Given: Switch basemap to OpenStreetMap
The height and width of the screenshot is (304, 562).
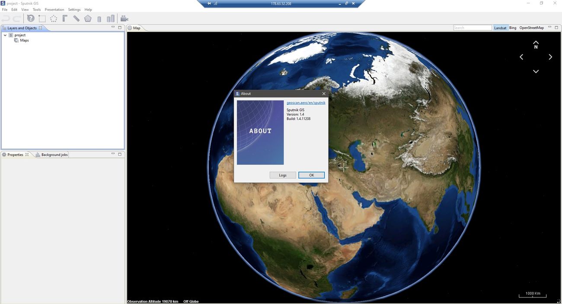Looking at the screenshot, I should click(x=531, y=27).
